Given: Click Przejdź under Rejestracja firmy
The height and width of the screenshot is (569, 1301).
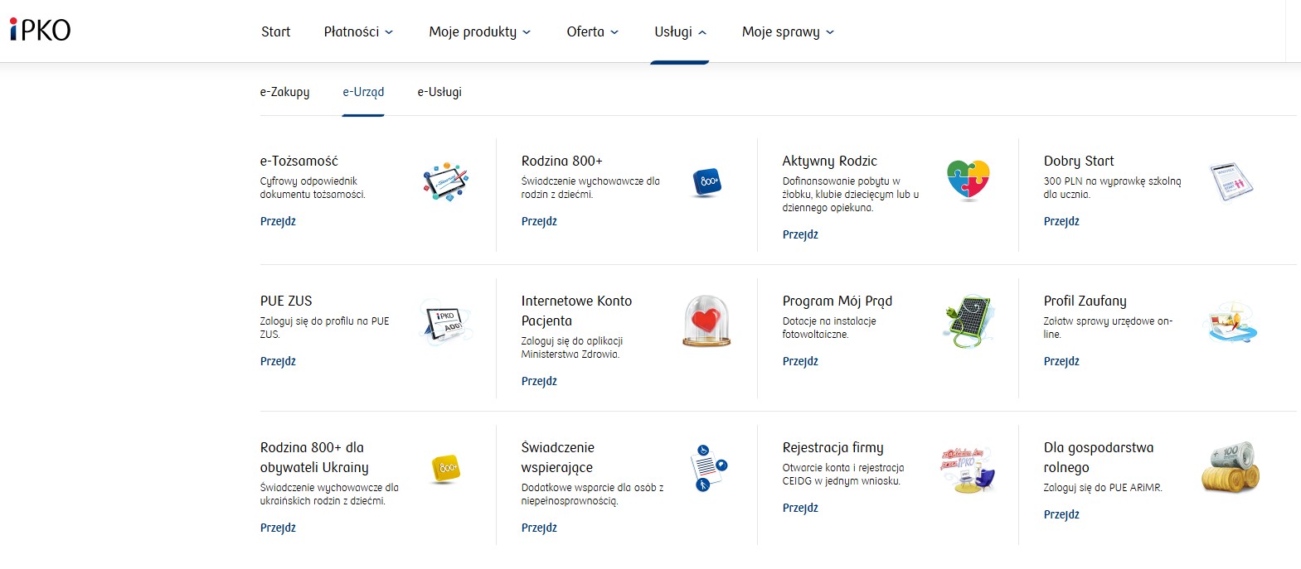Looking at the screenshot, I should click(x=800, y=508).
